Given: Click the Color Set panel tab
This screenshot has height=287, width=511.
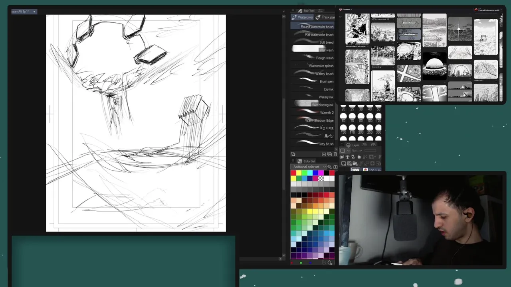Looking at the screenshot, I should [x=307, y=161].
